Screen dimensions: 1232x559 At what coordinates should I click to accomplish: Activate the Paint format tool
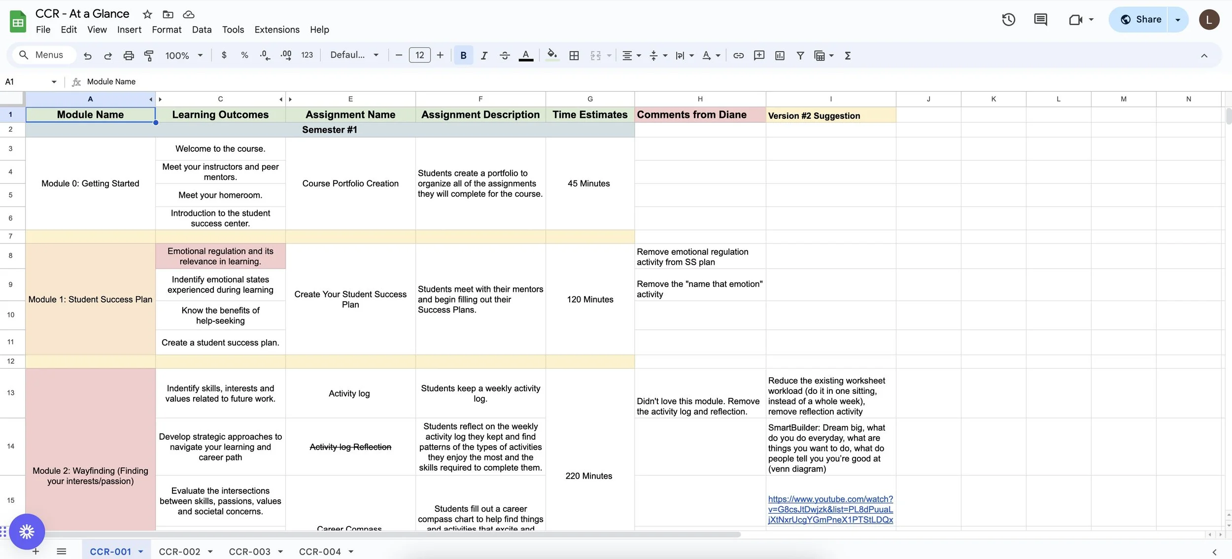click(x=149, y=56)
